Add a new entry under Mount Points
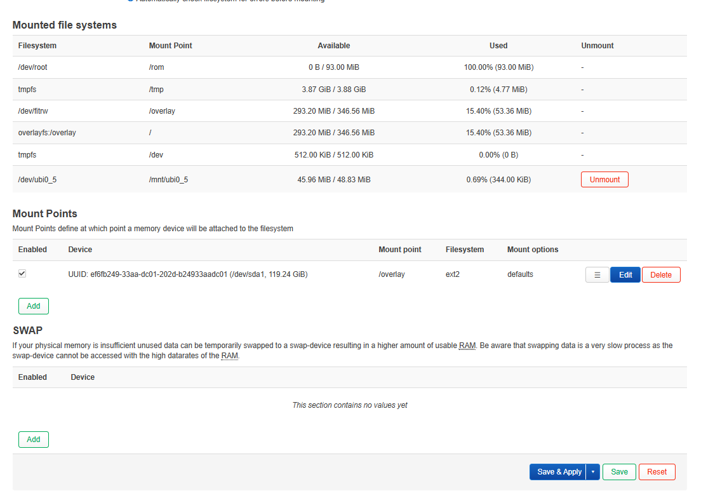Screen dimensions: 727x491 tap(34, 306)
